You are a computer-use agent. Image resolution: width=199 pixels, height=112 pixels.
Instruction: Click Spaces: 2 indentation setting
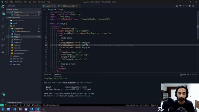click(154, 105)
